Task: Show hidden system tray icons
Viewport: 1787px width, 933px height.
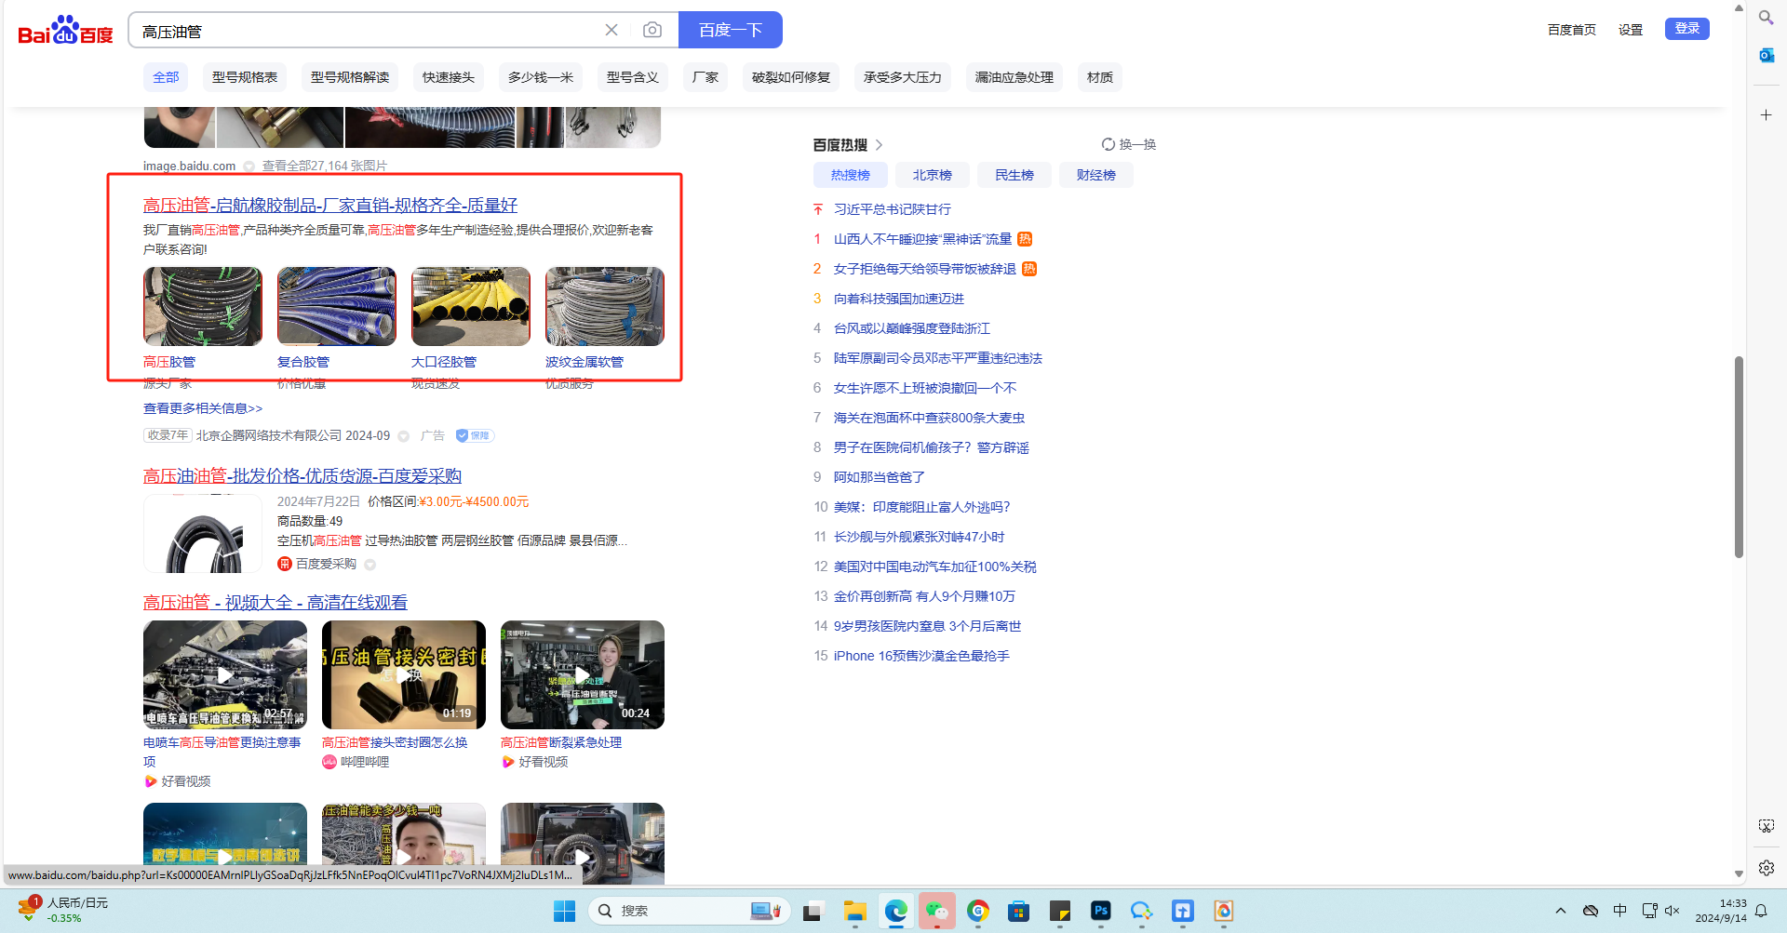Action: (x=1561, y=911)
